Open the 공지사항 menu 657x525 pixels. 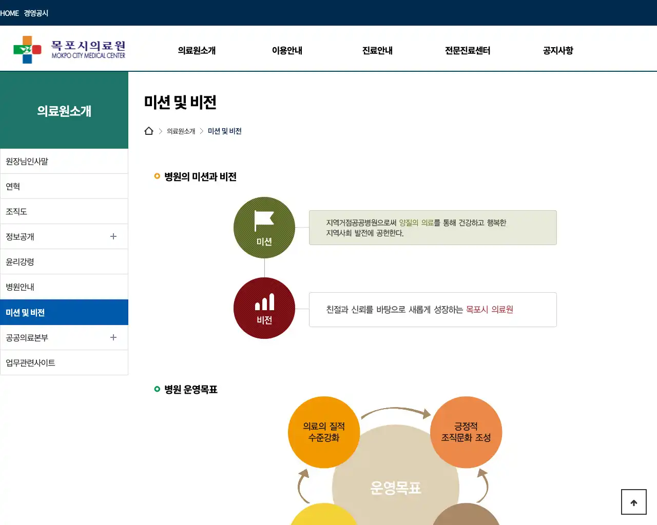coord(557,50)
